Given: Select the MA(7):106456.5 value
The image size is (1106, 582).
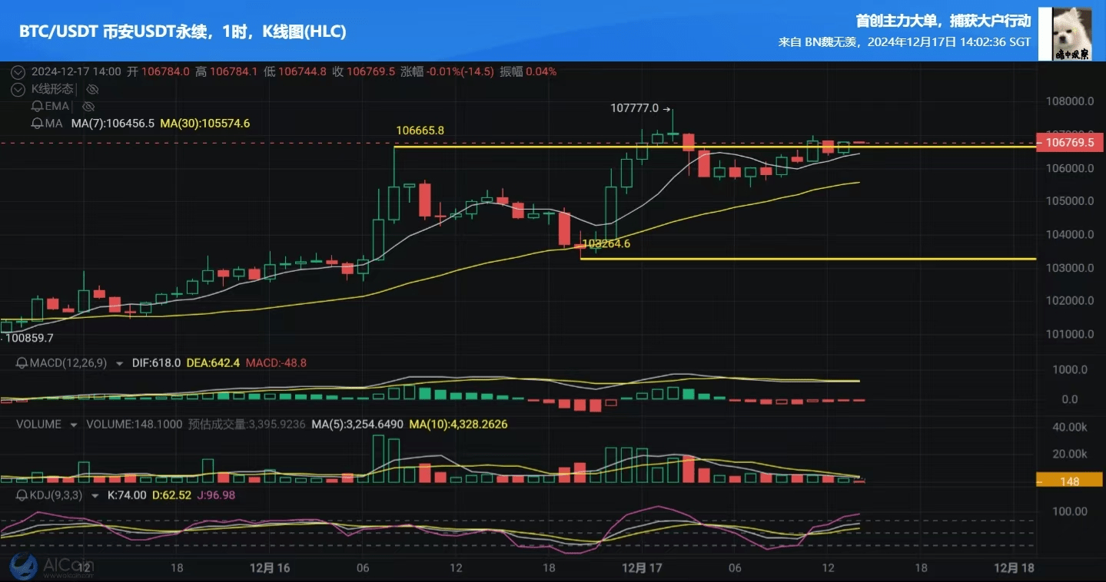Looking at the screenshot, I should pyautogui.click(x=112, y=123).
